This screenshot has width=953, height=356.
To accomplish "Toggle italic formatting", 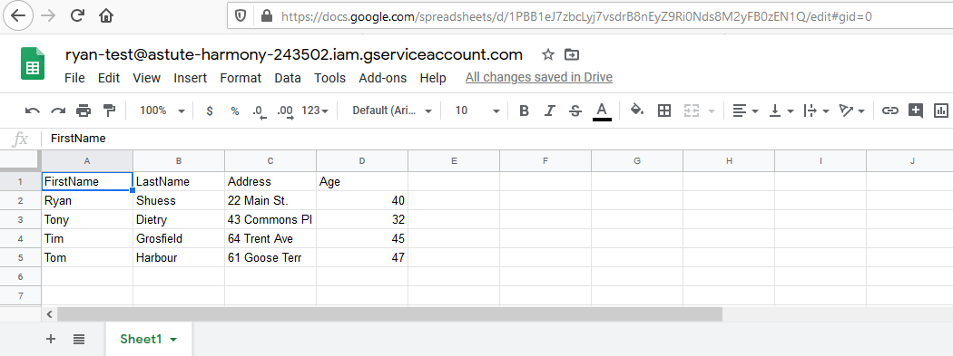I will pyautogui.click(x=549, y=111).
